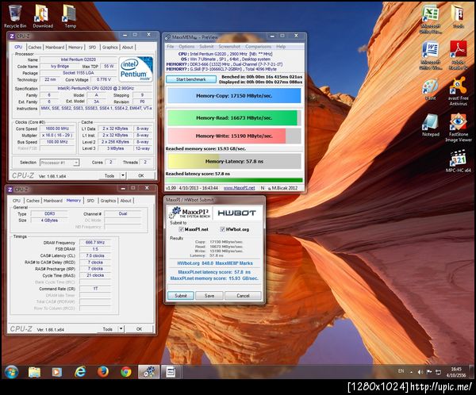Expand Tools dropdown arrow in bottom CPU-Z
476x395 pixels.
click(121, 329)
